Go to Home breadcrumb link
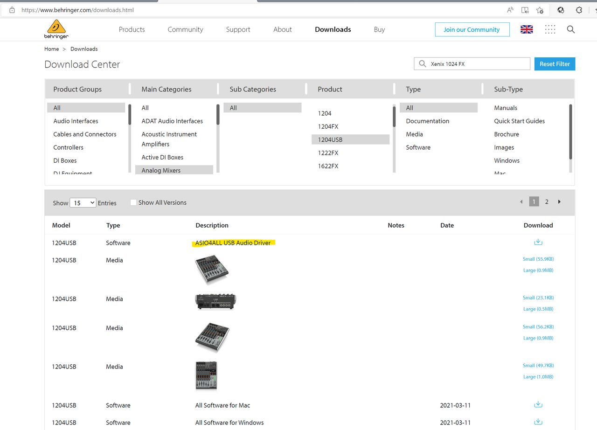 pyautogui.click(x=52, y=49)
